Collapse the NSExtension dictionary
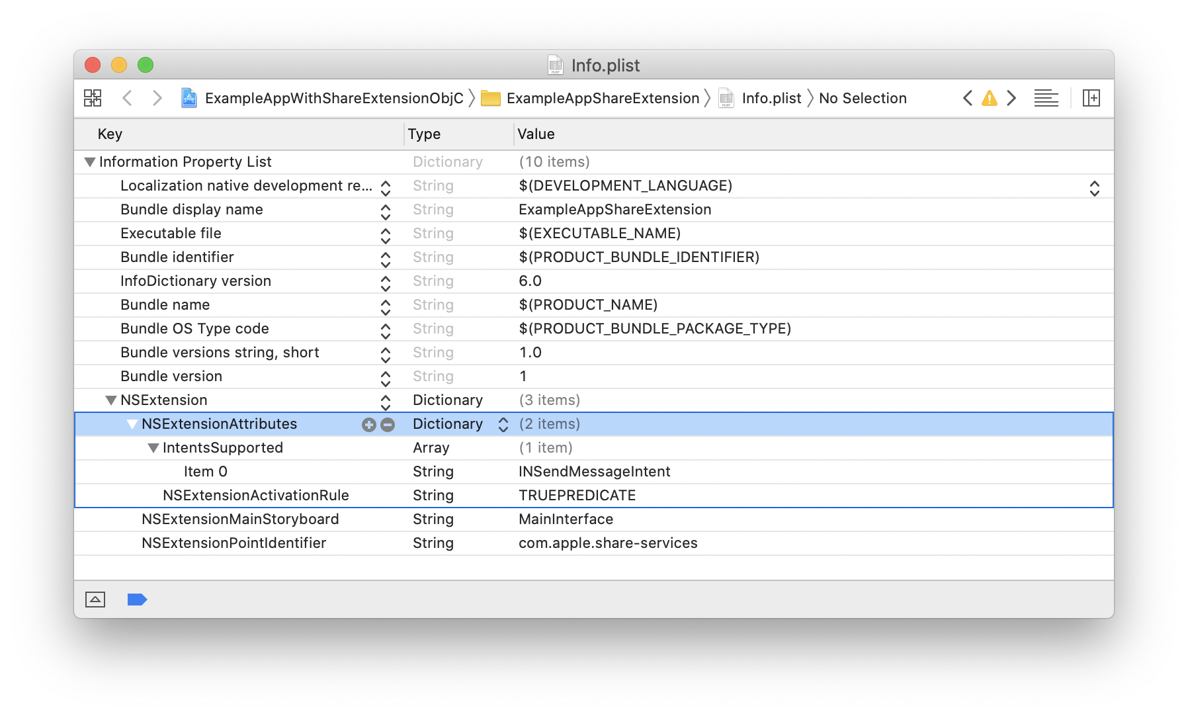This screenshot has height=716, width=1188. point(111,400)
